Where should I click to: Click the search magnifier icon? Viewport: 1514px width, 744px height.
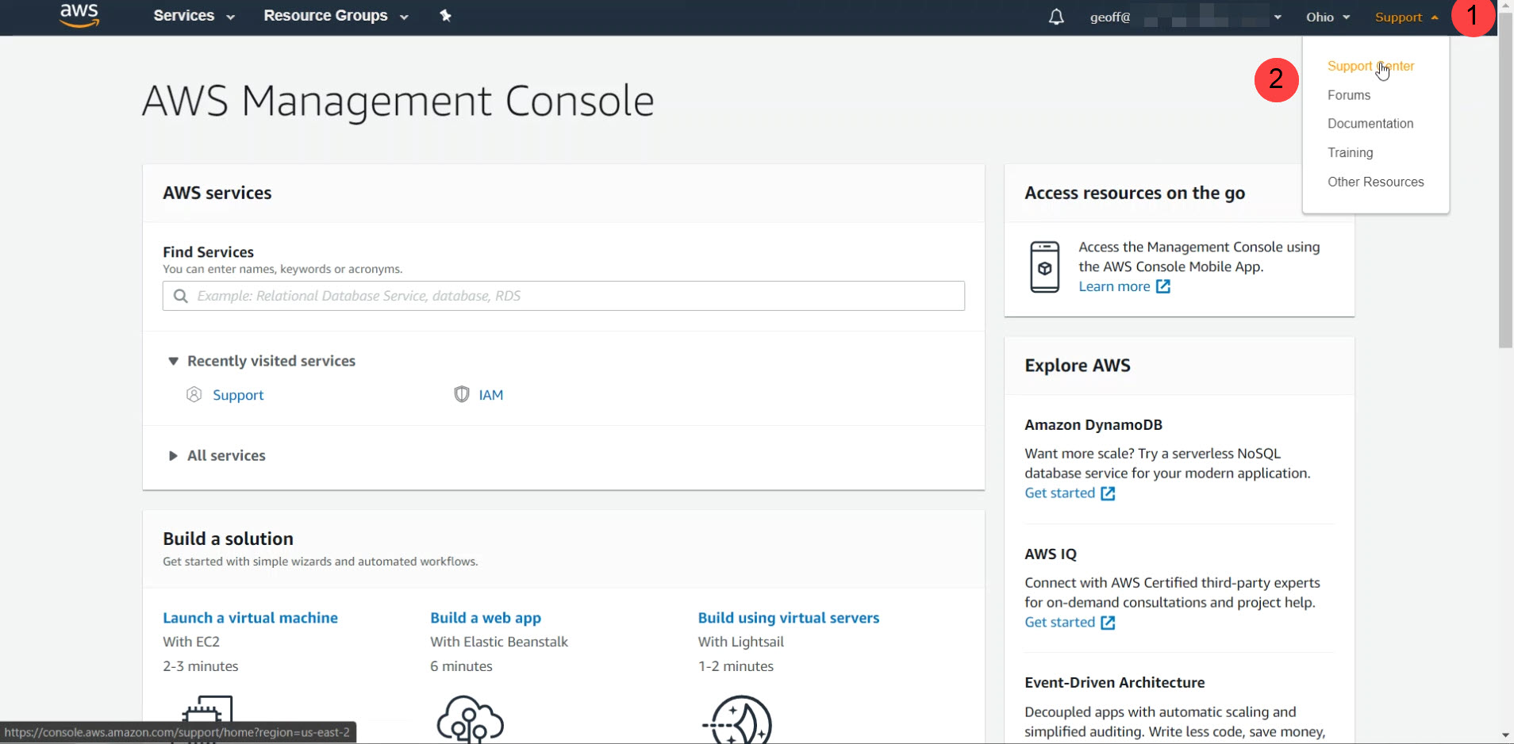tap(181, 296)
